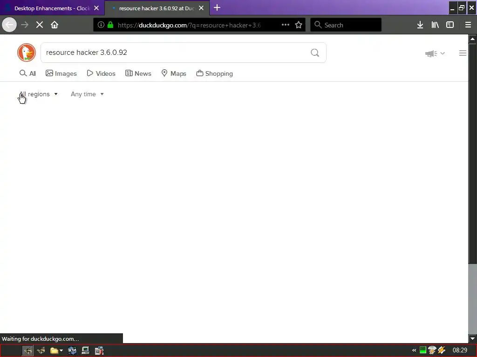Switch to Images results
The height and width of the screenshot is (357, 477).
point(61,73)
